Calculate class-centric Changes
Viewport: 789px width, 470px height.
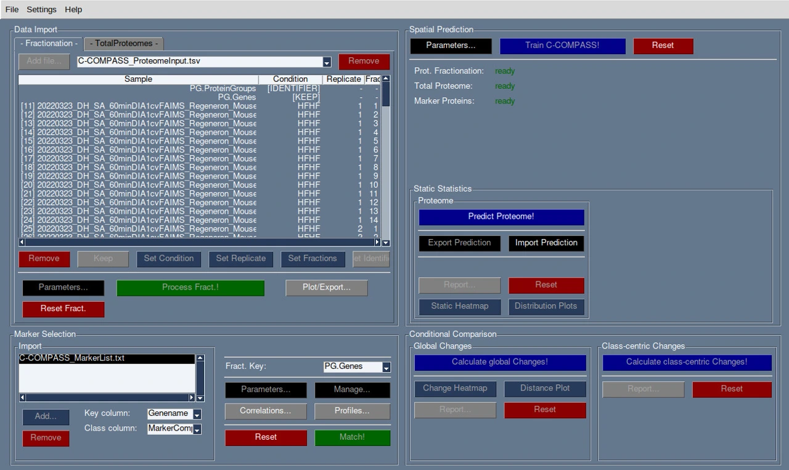(686, 362)
